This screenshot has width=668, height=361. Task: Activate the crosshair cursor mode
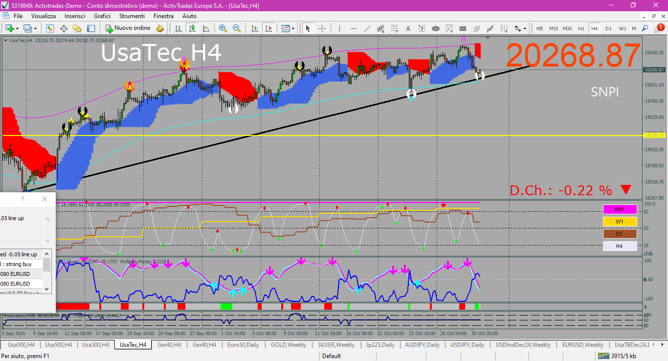click(x=322, y=28)
